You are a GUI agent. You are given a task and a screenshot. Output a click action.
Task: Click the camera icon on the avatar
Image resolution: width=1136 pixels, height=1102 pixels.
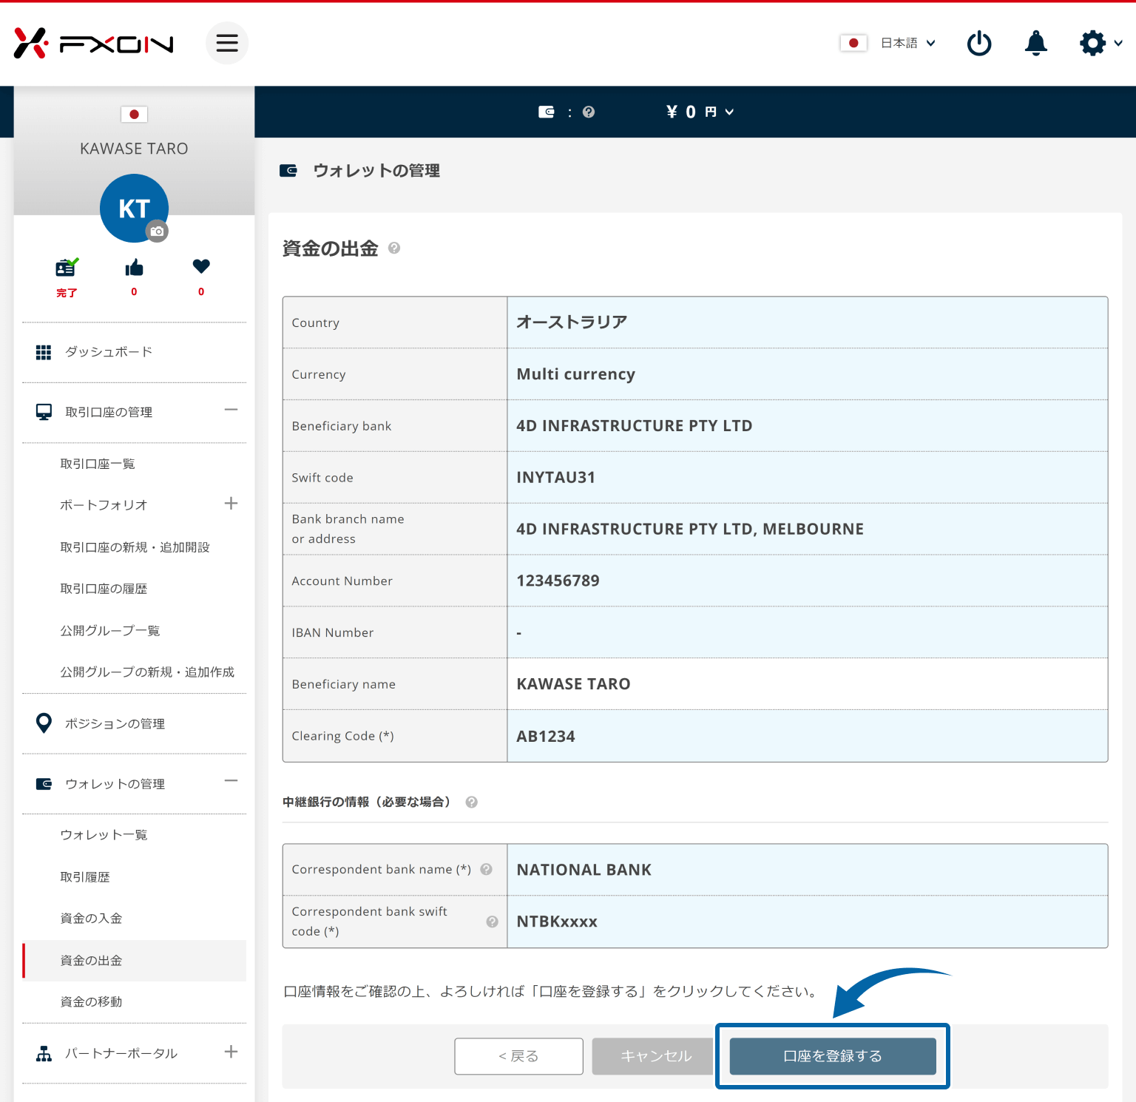[157, 231]
